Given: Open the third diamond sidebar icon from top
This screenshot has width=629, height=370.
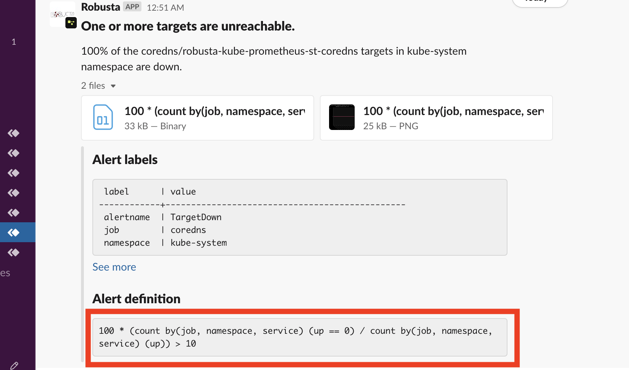Looking at the screenshot, I should tap(14, 173).
